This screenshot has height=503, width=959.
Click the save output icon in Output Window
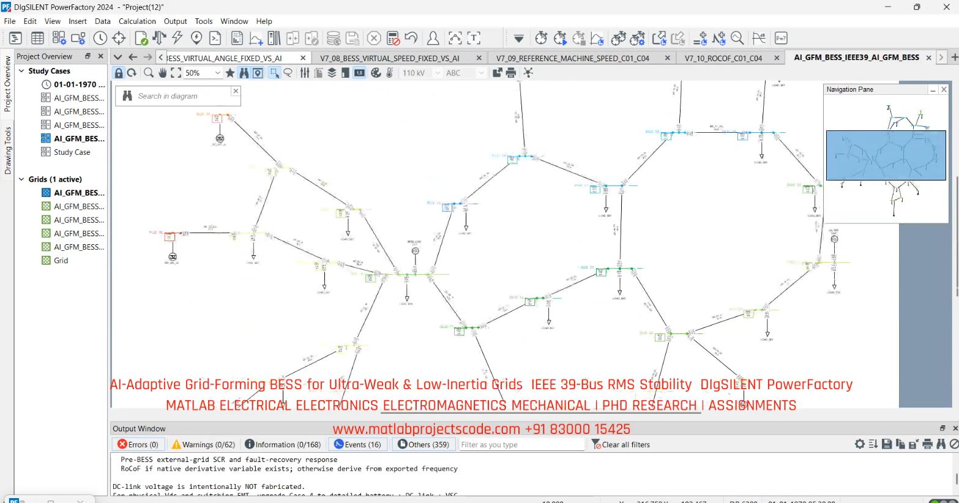887,444
